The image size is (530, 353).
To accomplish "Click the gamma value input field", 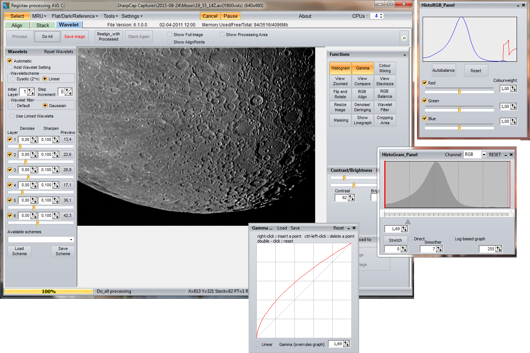I will pos(336,344).
